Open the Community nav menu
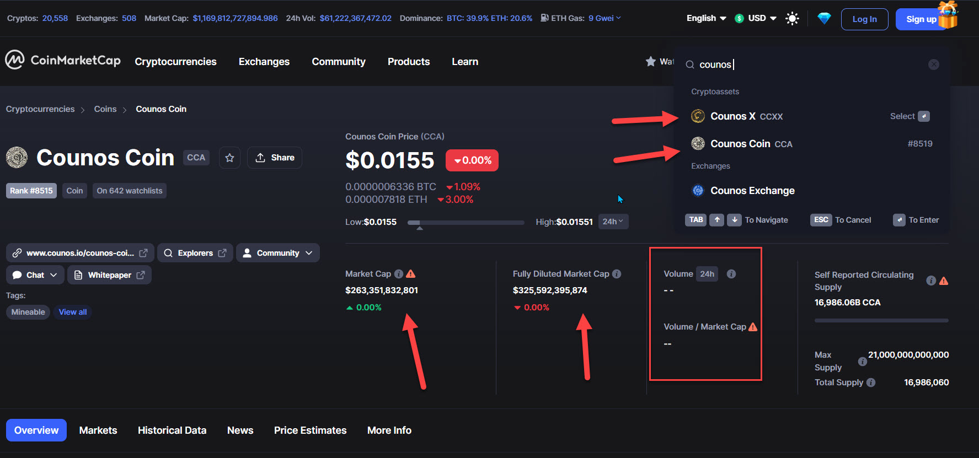 click(x=339, y=62)
